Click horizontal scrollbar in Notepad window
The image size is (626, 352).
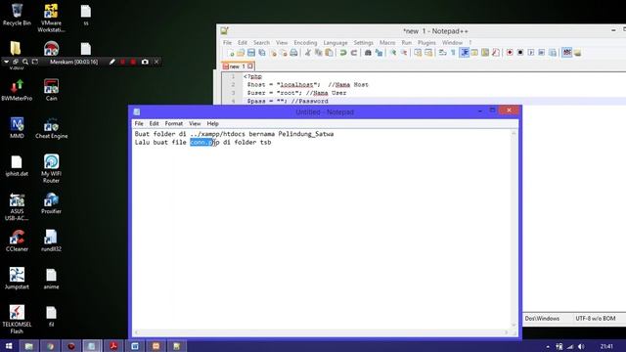[x=322, y=332]
